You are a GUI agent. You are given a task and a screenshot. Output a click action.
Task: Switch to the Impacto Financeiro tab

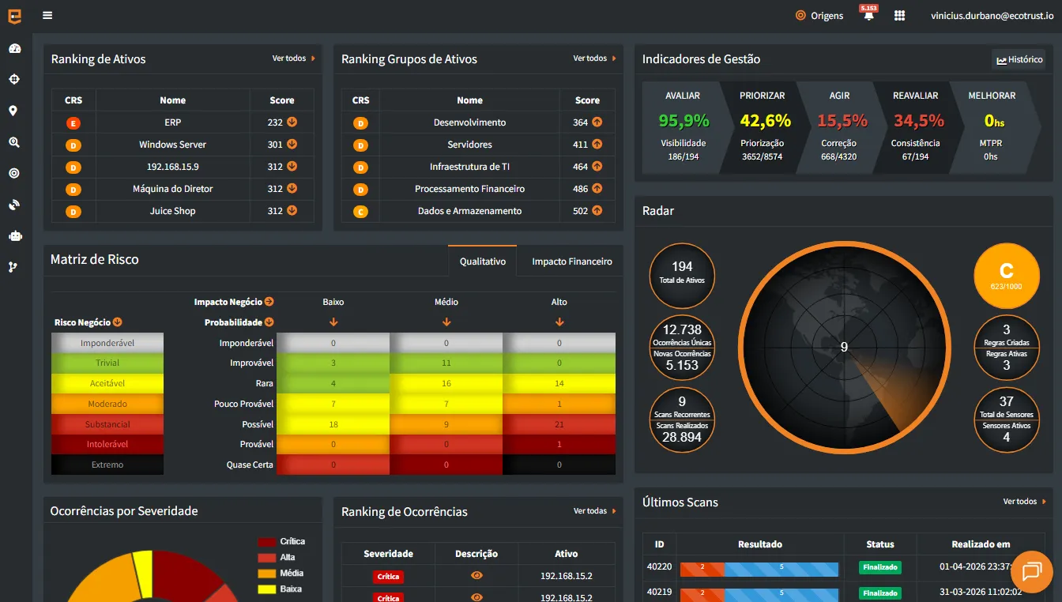[x=571, y=261]
